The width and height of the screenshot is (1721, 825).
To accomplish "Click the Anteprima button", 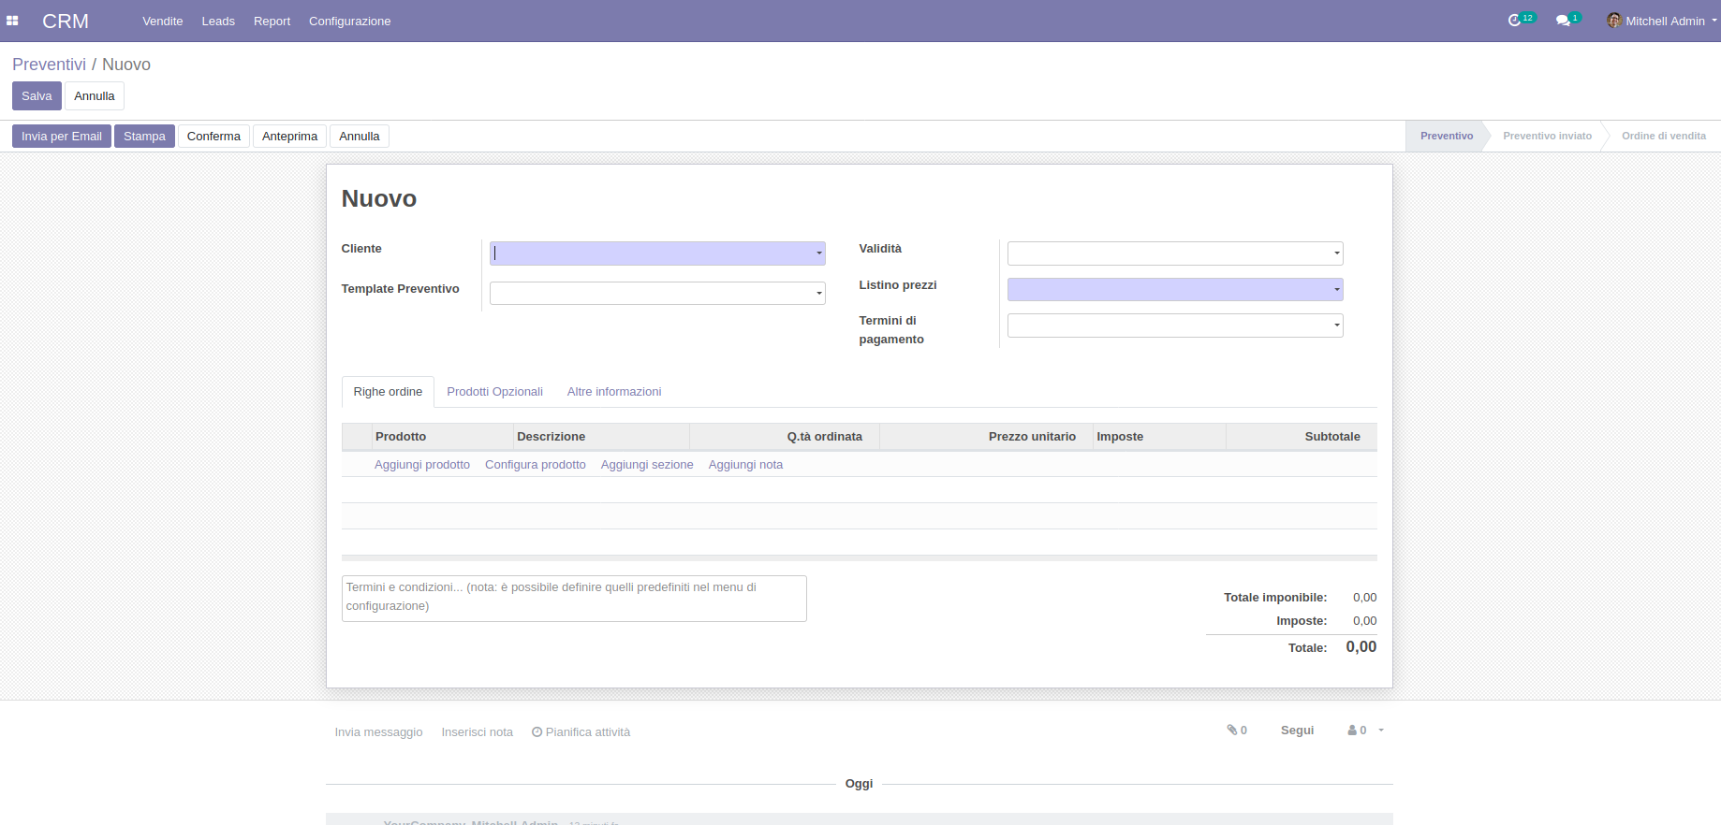I will click(290, 137).
